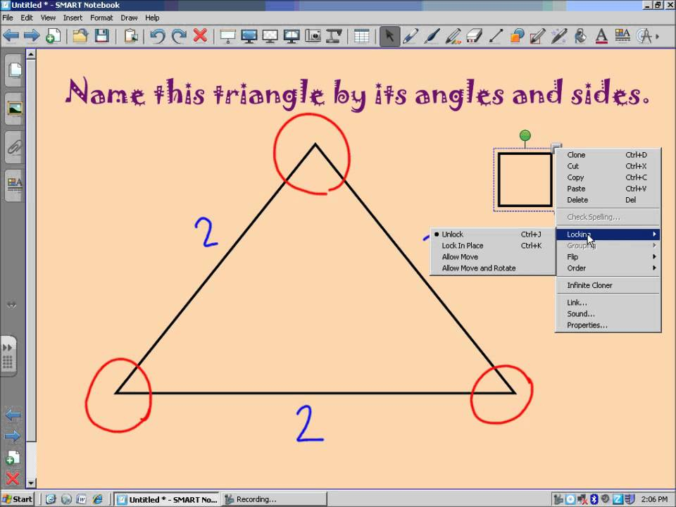Toggle Infinite Cloner on the square

point(608,285)
